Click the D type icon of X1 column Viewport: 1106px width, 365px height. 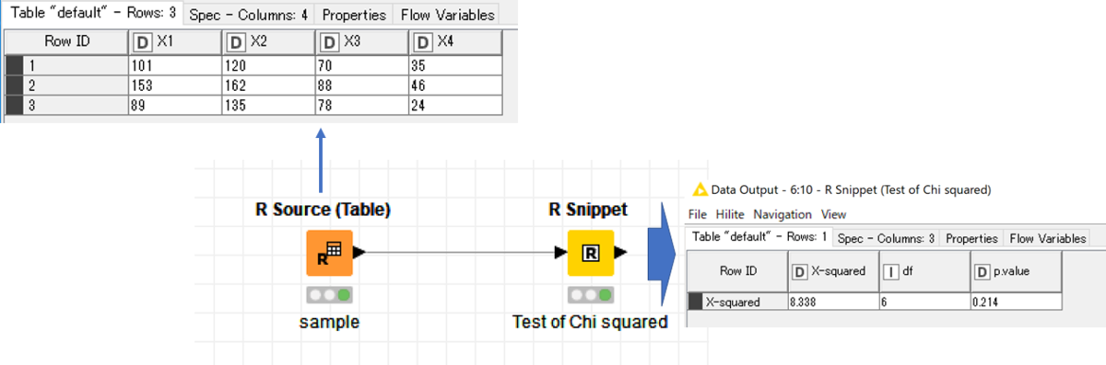coord(143,42)
